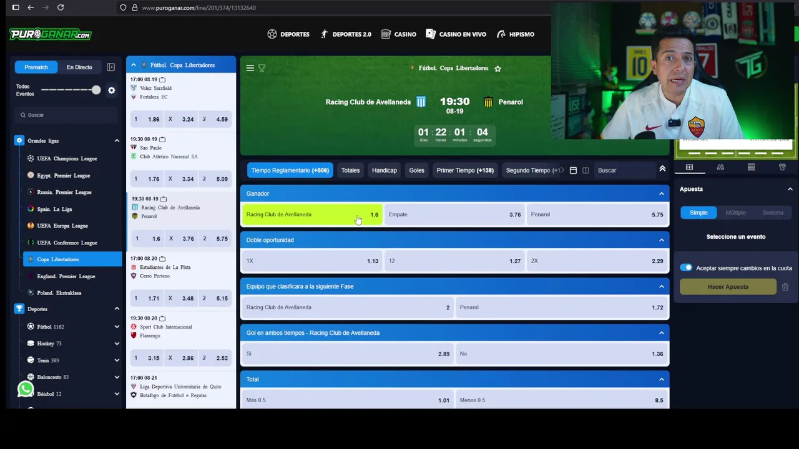Viewport: 799px width, 449px height.
Task: Collapse the Deportes sidebar section
Action: (117, 309)
